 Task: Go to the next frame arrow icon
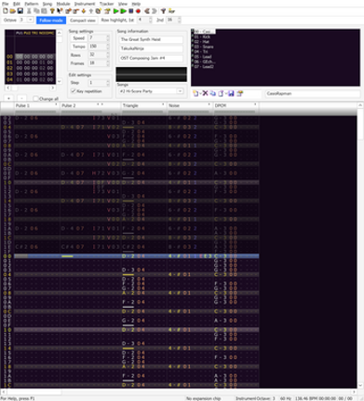point(155,11)
